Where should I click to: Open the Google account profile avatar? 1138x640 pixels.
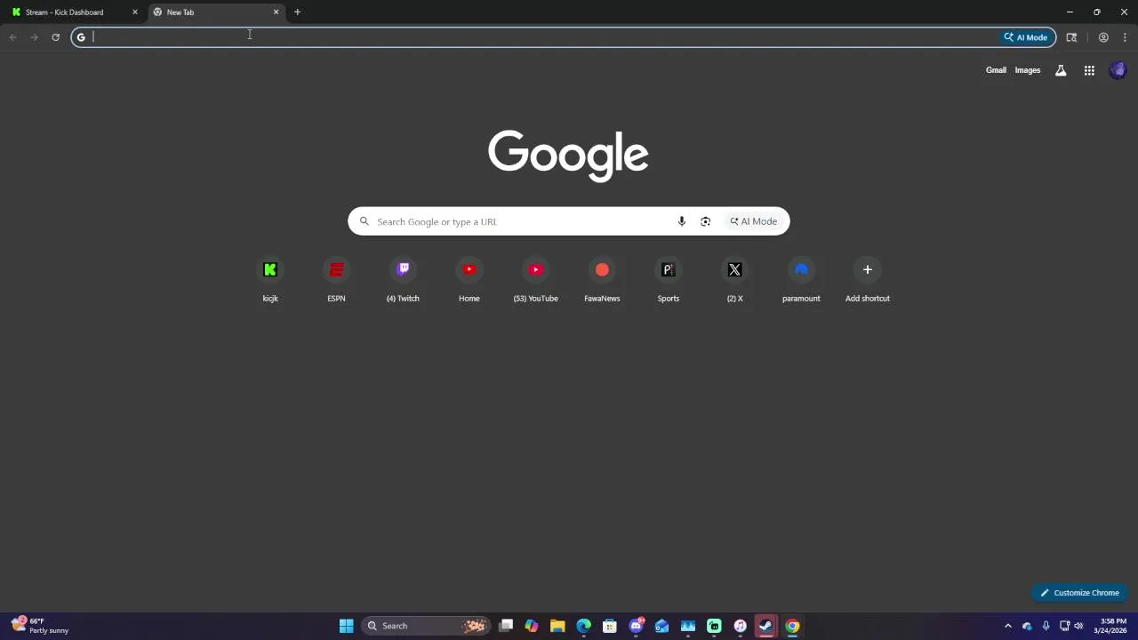(1118, 70)
